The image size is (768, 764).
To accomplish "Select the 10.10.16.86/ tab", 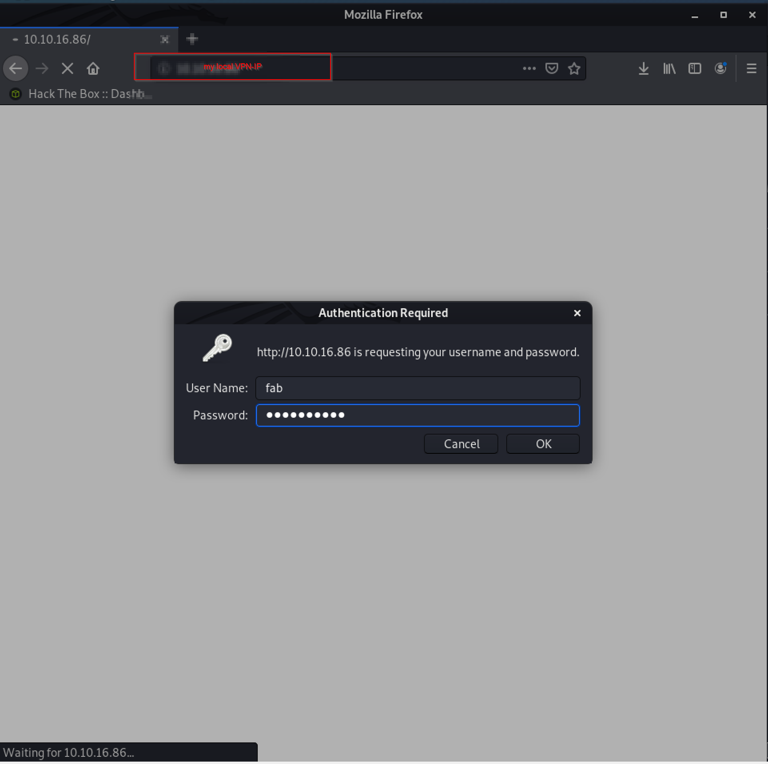I will [89, 39].
